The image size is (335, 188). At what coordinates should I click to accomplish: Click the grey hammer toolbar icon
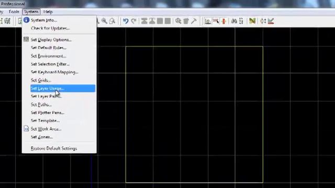tap(194, 21)
